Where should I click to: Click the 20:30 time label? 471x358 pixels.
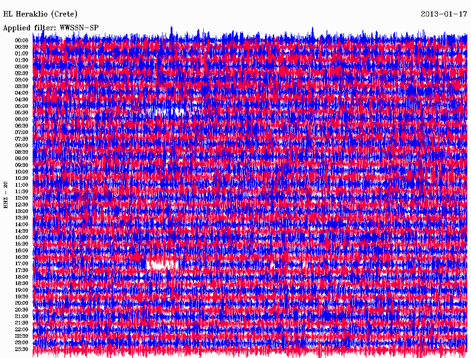[22, 310]
